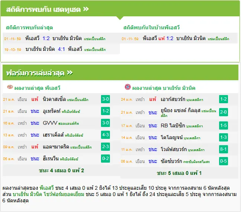Image resolution: width=241 pixels, height=212 pixels.
Task: Click the double arrow beside ฟอร์มการเล่นล่าสุด
Action: [70, 72]
